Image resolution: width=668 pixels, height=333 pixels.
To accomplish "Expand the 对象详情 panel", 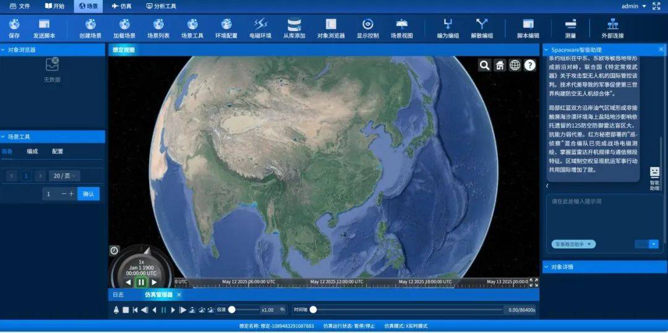I will pyautogui.click(x=547, y=267).
